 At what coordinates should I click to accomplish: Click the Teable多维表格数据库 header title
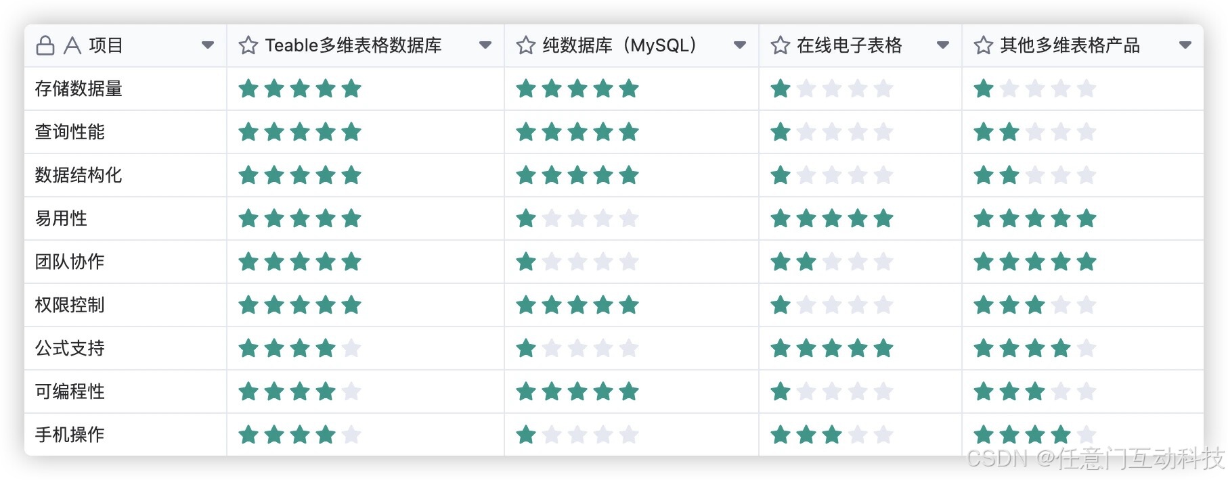coord(353,45)
